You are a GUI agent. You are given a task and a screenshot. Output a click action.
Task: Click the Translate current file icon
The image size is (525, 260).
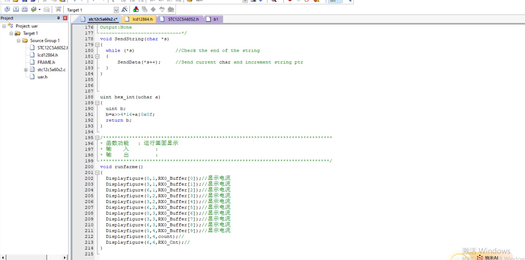[7, 10]
